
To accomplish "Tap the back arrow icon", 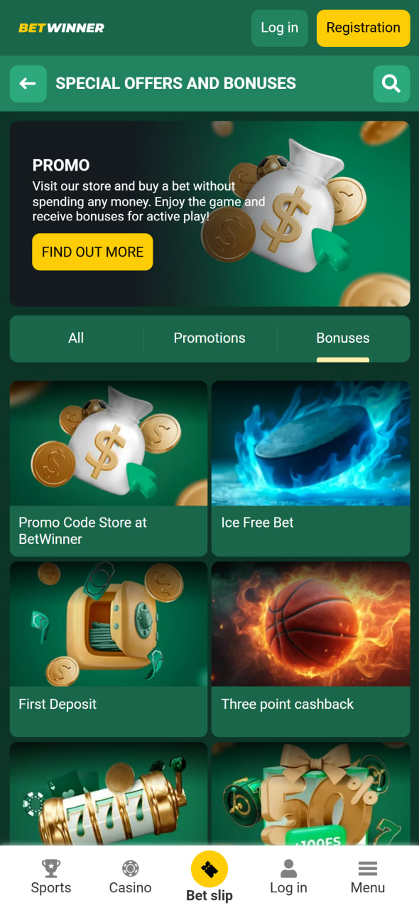I will 28,84.
